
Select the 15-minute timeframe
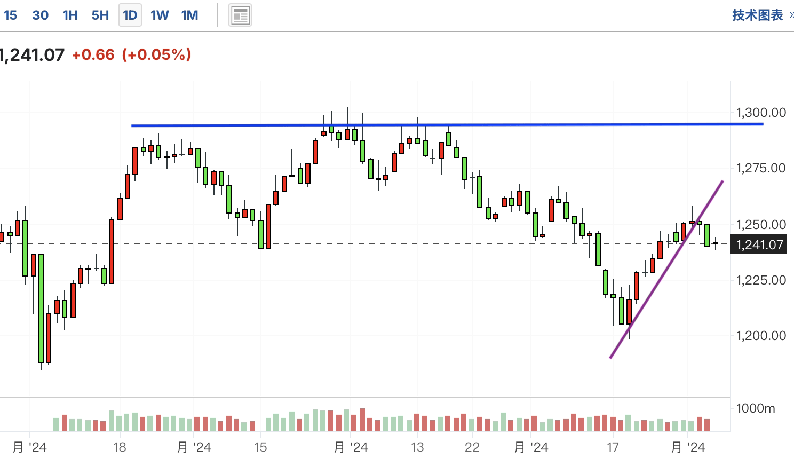[10, 15]
